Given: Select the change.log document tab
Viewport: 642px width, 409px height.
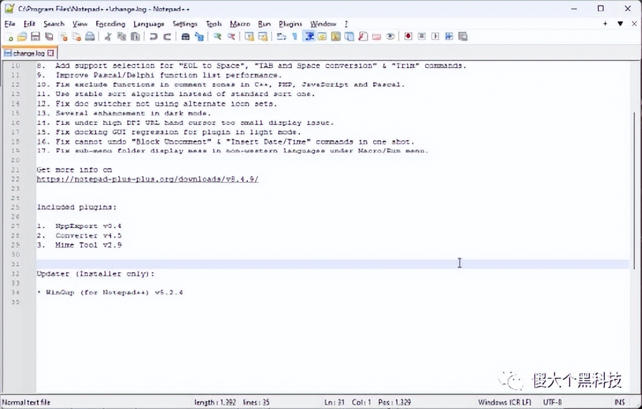Looking at the screenshot, I should pos(30,53).
